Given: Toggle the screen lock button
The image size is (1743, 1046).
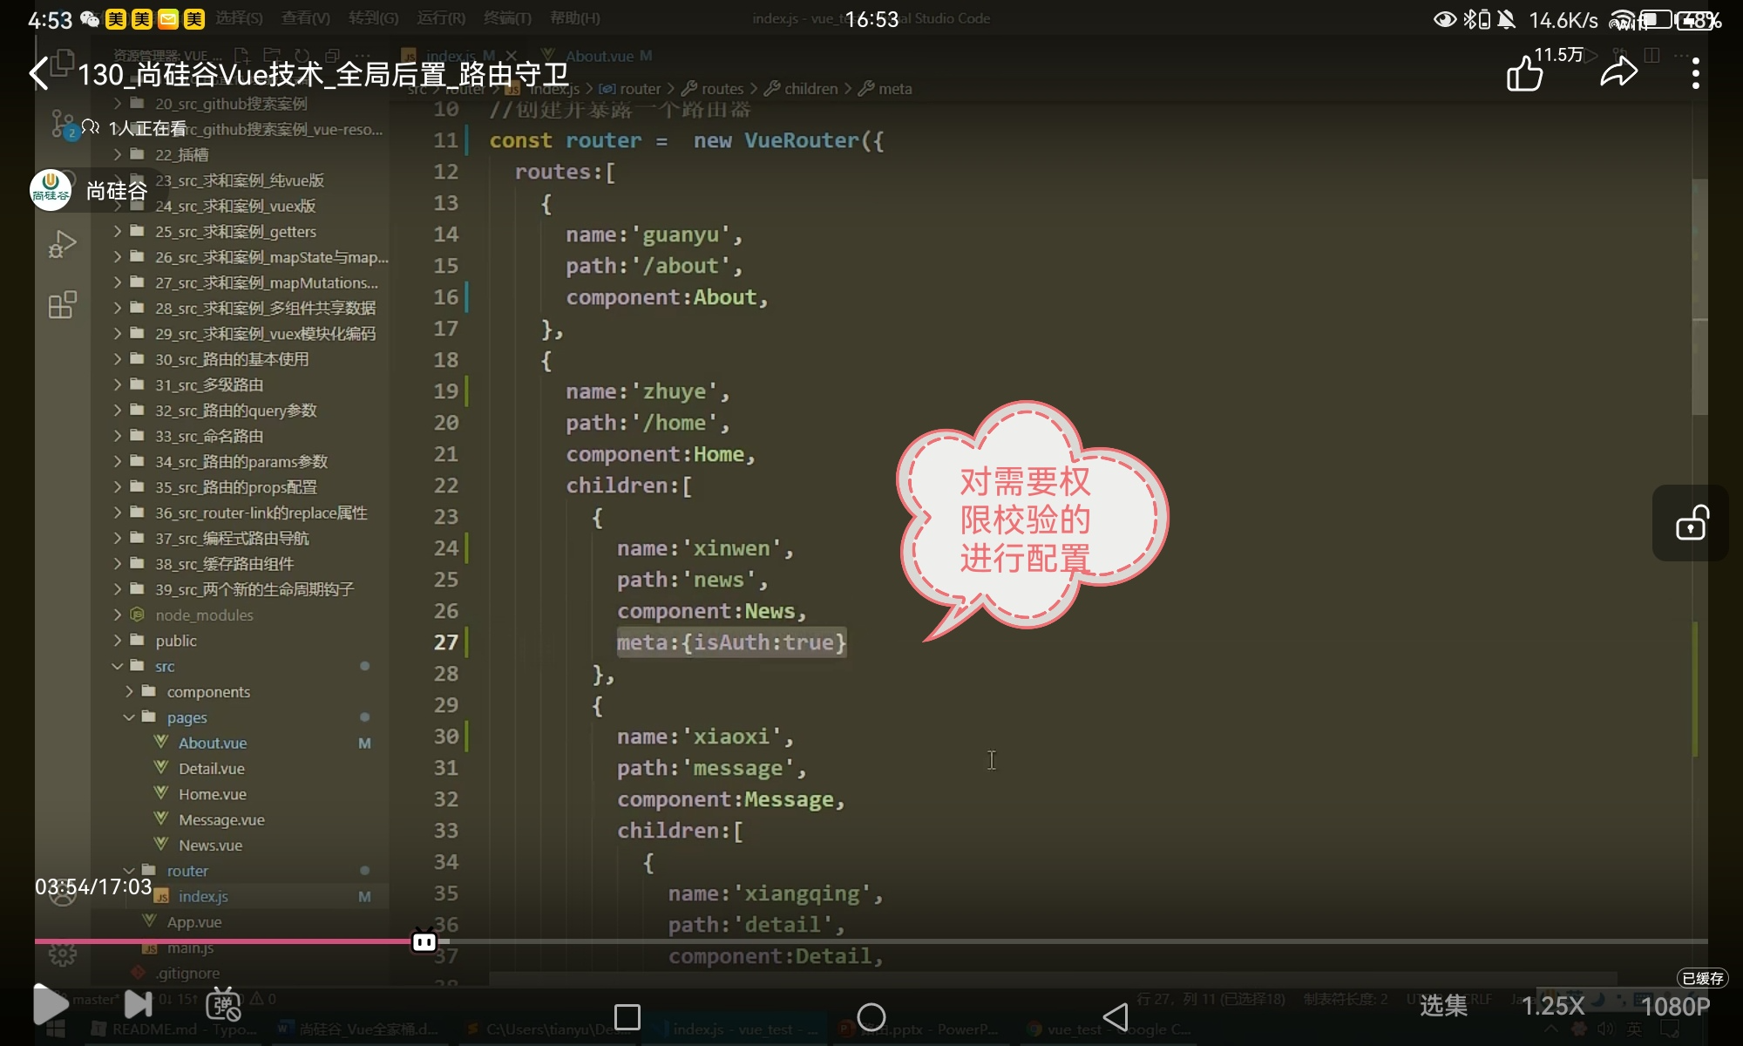Looking at the screenshot, I should pyautogui.click(x=1691, y=523).
